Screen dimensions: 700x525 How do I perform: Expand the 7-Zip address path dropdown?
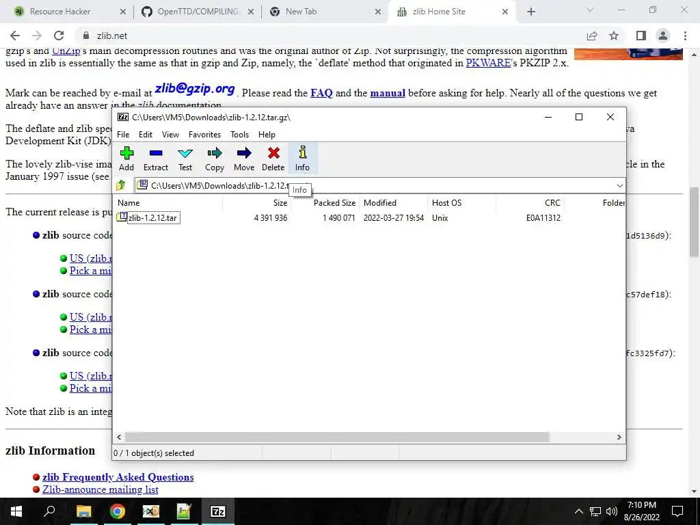[619, 186]
